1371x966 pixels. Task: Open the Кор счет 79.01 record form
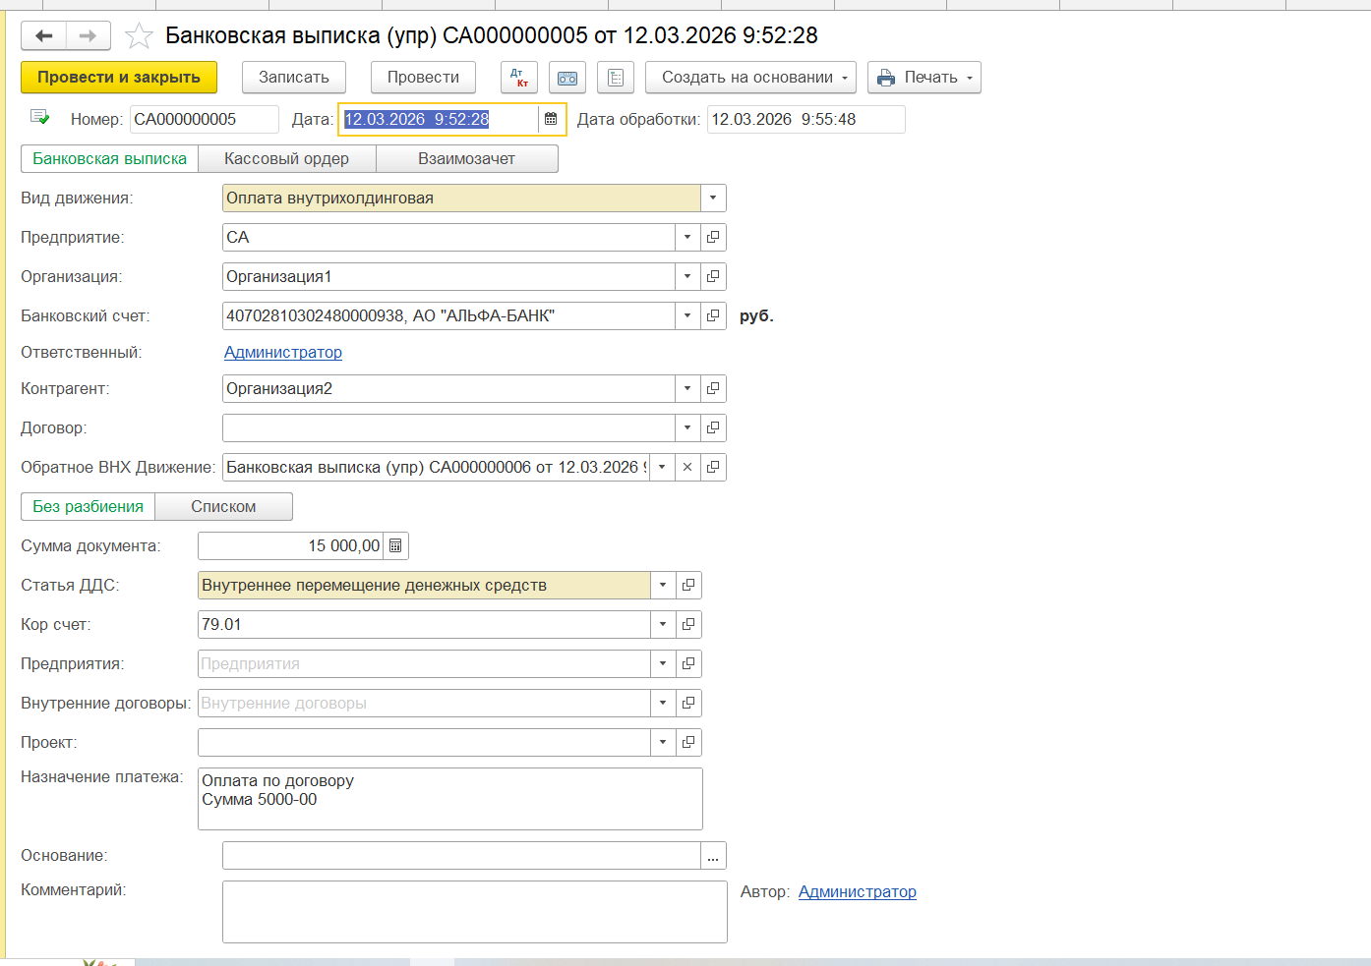(x=688, y=624)
